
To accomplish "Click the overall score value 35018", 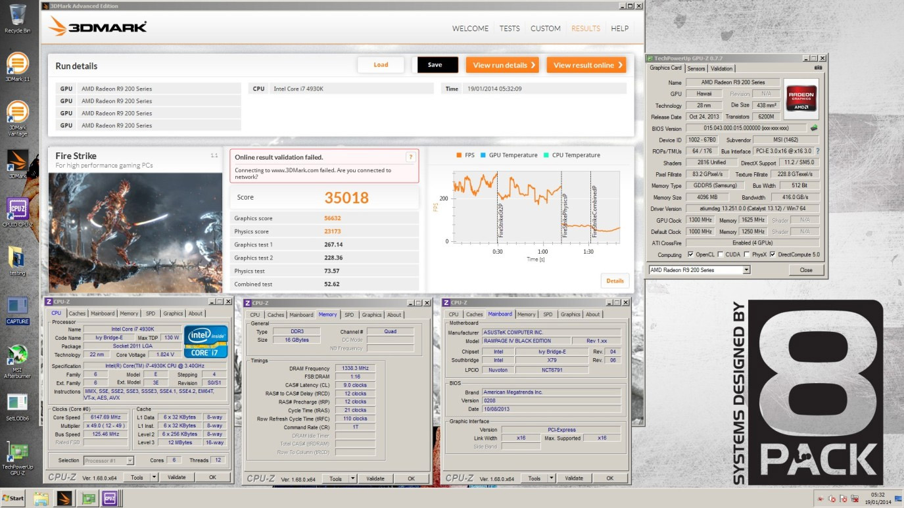I will tap(346, 198).
